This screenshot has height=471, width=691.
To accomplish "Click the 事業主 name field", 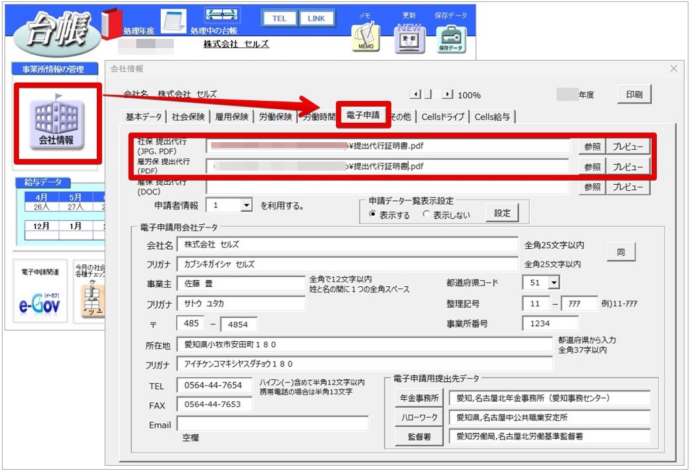I will 241,284.
